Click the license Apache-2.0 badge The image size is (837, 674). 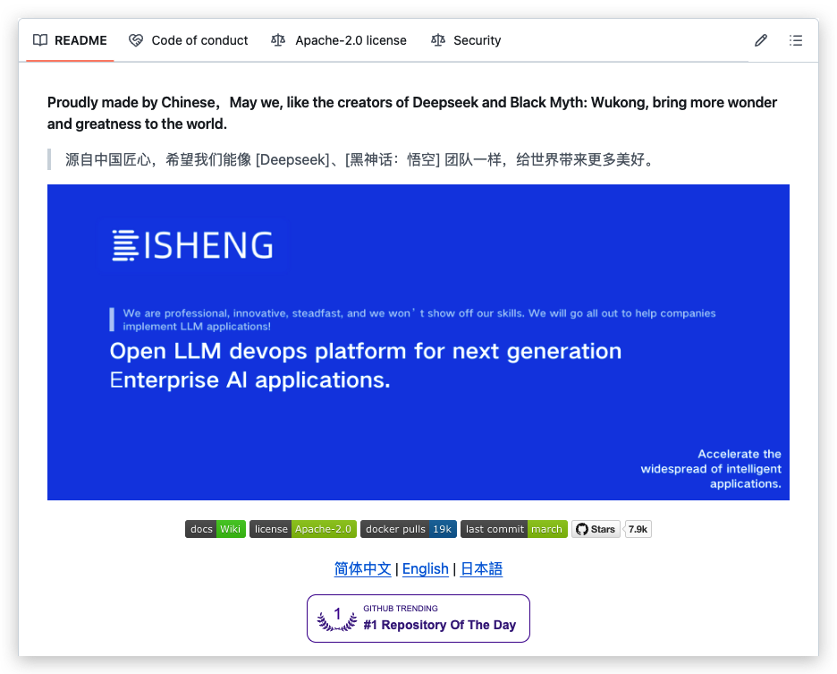pos(302,529)
